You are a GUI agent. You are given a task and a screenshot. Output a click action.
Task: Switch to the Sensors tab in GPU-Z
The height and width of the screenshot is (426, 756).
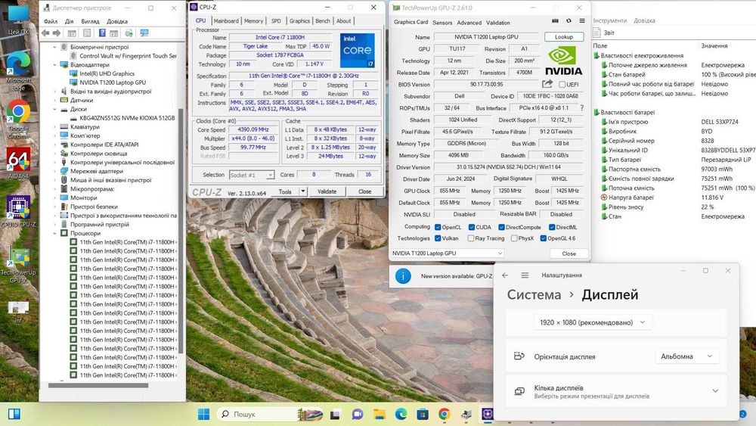pos(442,23)
